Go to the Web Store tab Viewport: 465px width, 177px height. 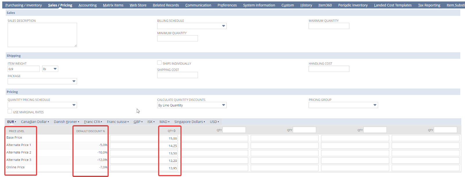tap(138, 5)
